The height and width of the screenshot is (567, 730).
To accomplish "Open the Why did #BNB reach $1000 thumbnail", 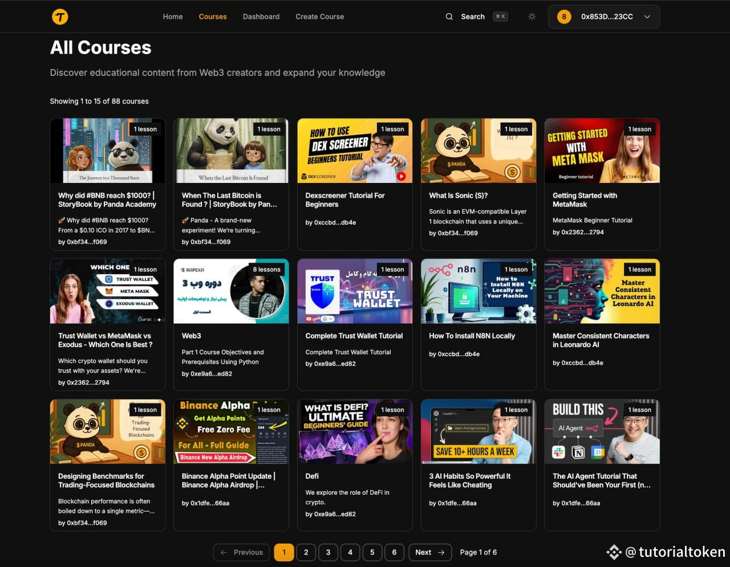I will [x=108, y=150].
